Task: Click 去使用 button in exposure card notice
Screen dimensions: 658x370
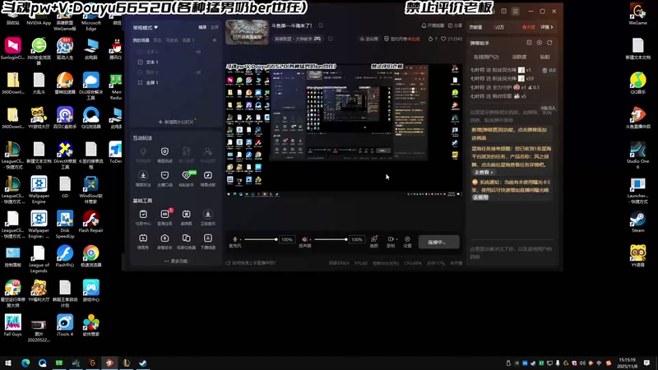Action: [480, 197]
